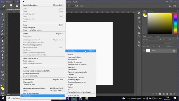Viewport: 179px width, 101px height.
Task: Open the layer filter Tipo dropdown
Action: click(x=149, y=39)
